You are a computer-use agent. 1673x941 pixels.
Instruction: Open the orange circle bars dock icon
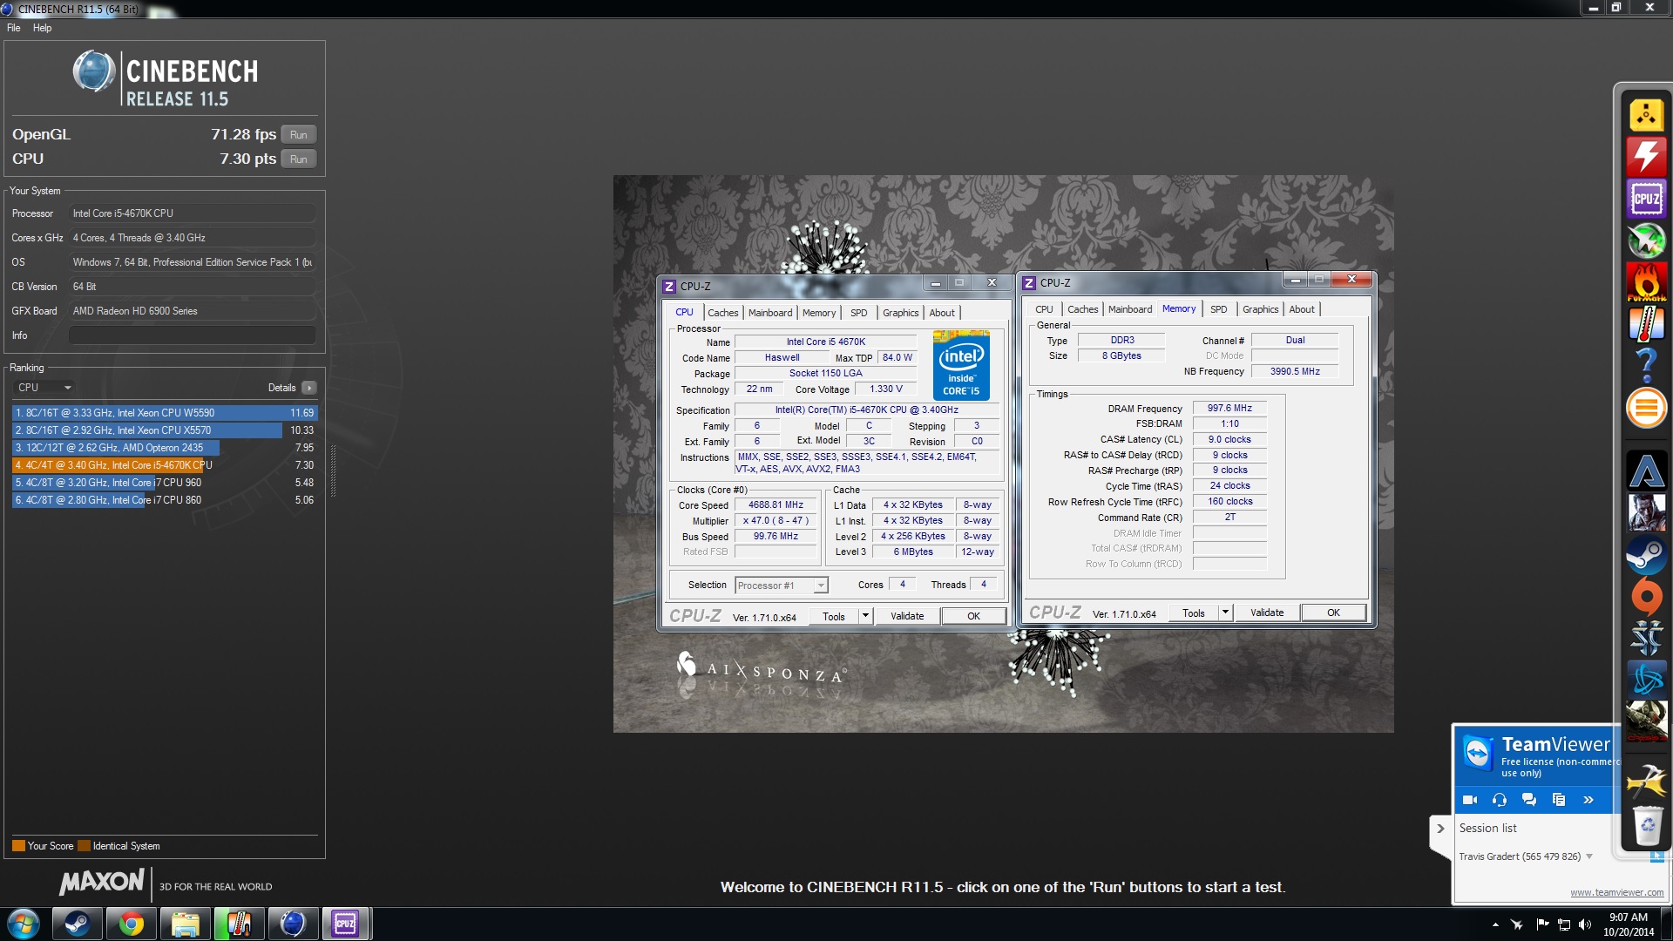(1646, 407)
